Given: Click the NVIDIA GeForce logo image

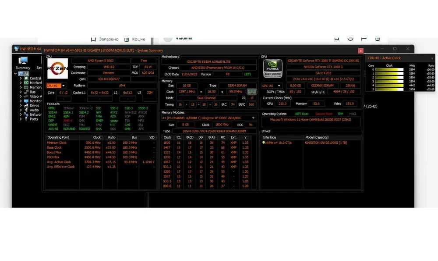Looking at the screenshot, I should [272, 68].
